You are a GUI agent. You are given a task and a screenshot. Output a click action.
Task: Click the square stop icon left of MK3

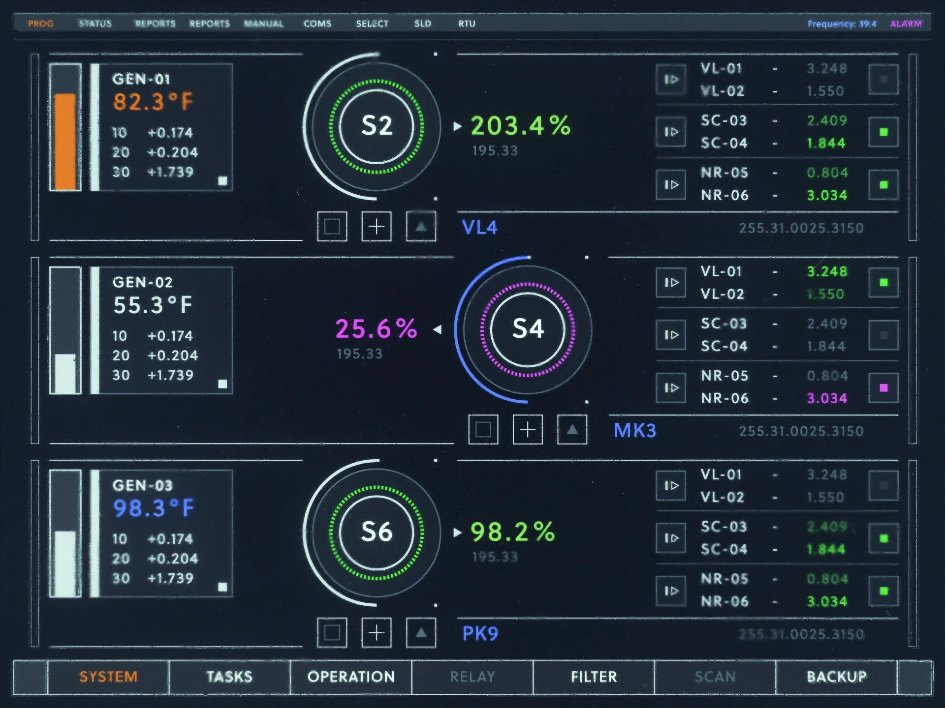coord(483,430)
